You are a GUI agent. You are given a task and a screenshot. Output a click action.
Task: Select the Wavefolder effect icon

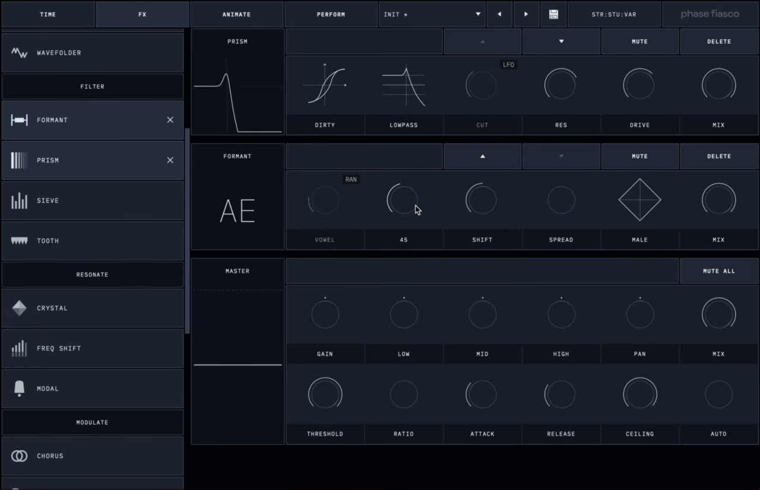coord(20,53)
